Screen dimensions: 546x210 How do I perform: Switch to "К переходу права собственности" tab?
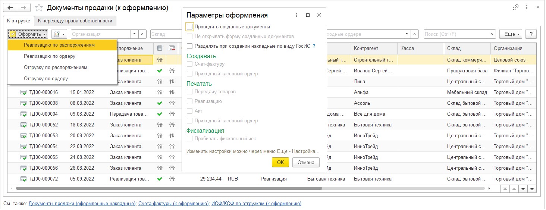[75, 21]
